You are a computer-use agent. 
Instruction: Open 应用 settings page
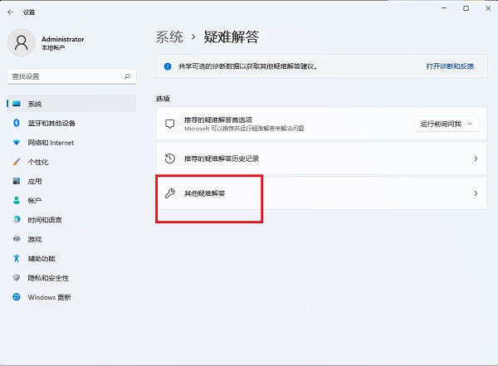click(x=34, y=181)
